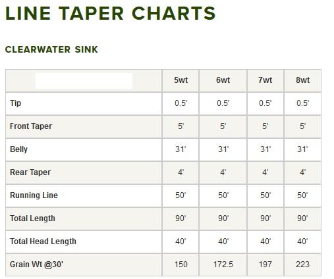Click the 5wt column header
334x279 pixels.
click(x=181, y=80)
